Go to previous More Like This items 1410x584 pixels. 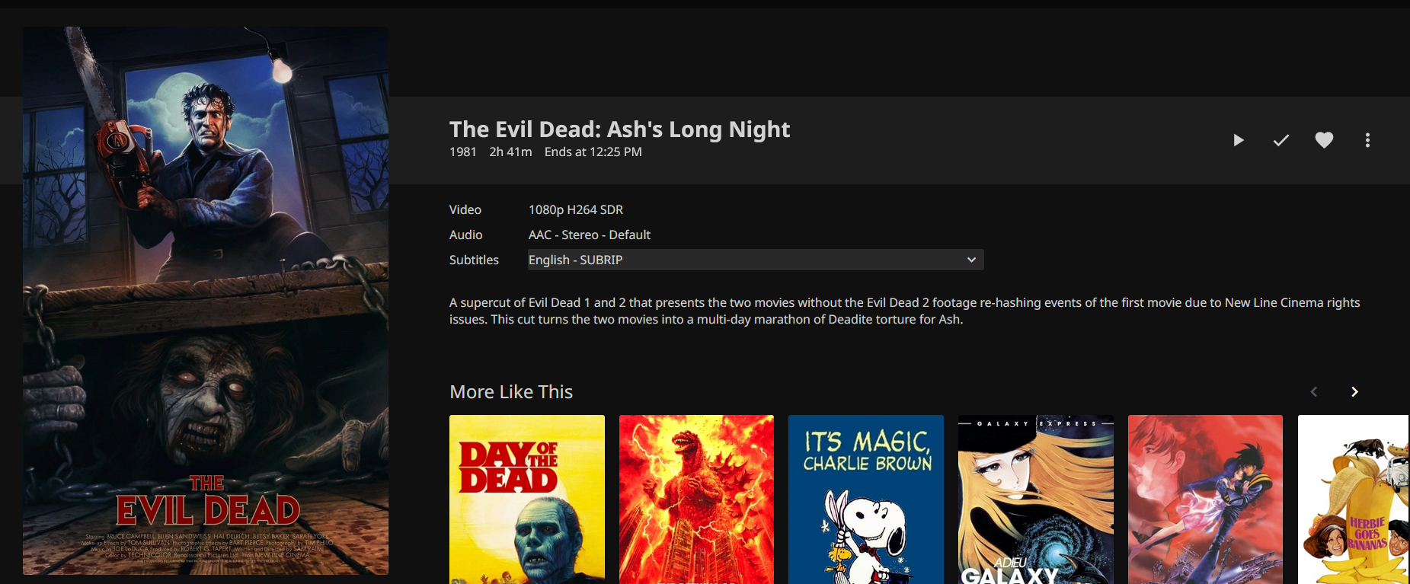(1314, 391)
